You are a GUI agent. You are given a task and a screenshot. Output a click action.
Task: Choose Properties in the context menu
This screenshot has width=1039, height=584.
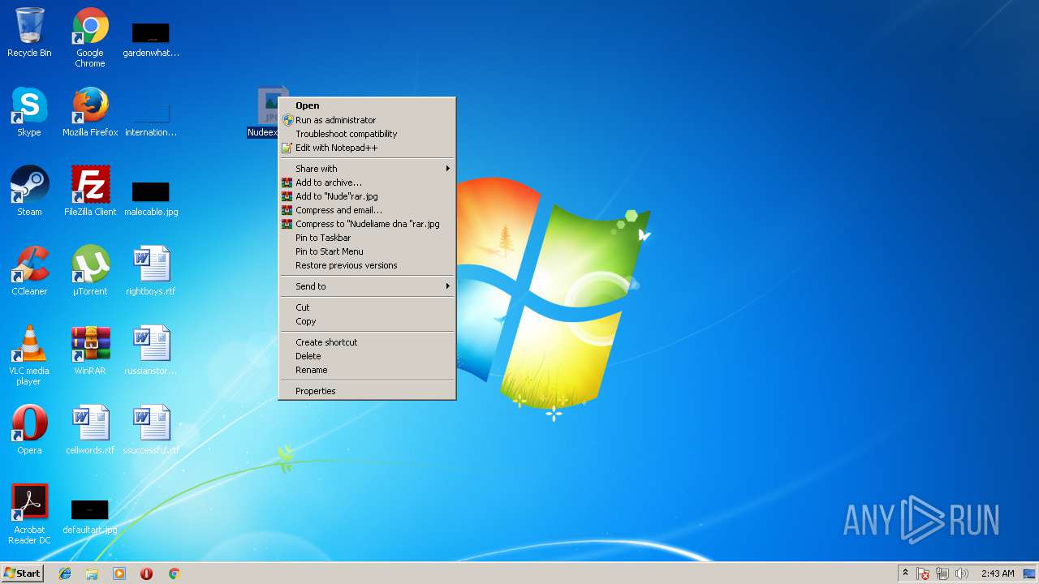click(367, 391)
